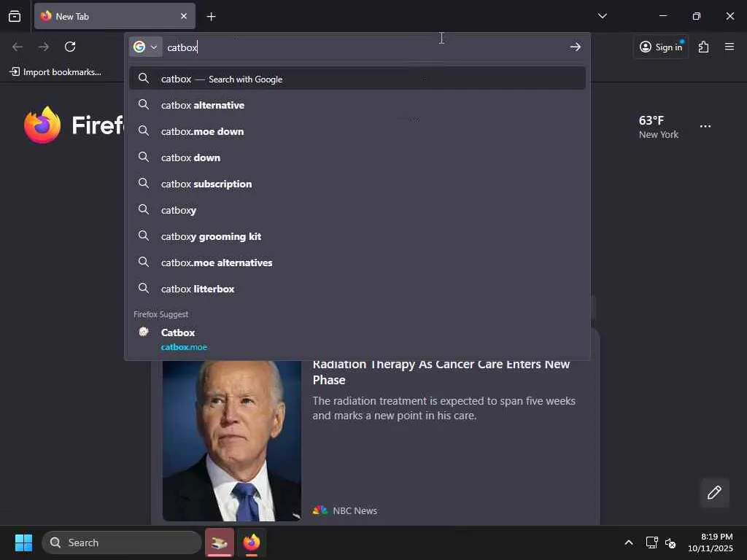Open the books app icon in the taskbar

[219, 542]
